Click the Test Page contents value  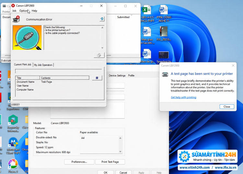point(46,82)
